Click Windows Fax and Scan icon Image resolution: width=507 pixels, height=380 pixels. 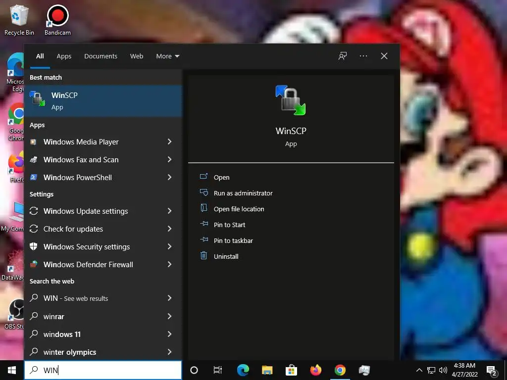pyautogui.click(x=33, y=160)
